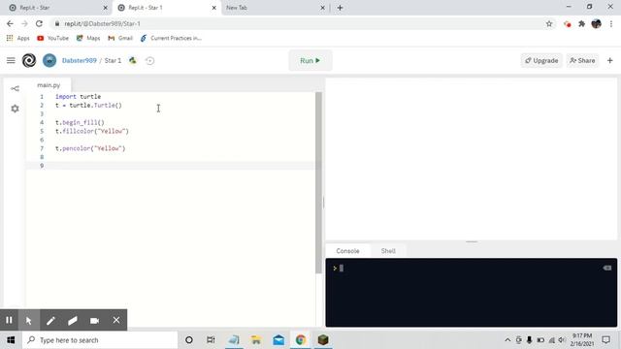Click the Dabster989 username link
This screenshot has height=349, width=621.
click(x=80, y=60)
